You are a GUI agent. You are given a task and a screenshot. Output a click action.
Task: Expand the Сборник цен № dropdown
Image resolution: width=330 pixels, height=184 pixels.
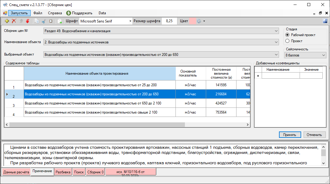tap(276, 31)
